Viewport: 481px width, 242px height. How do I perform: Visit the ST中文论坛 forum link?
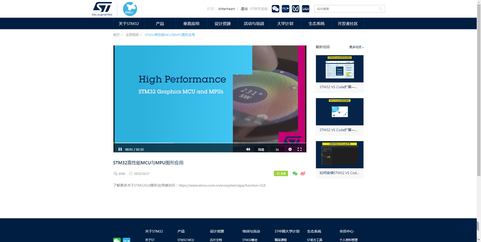259,9
